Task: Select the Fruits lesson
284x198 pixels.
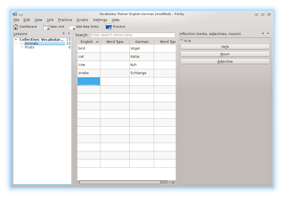Action: pos(30,47)
